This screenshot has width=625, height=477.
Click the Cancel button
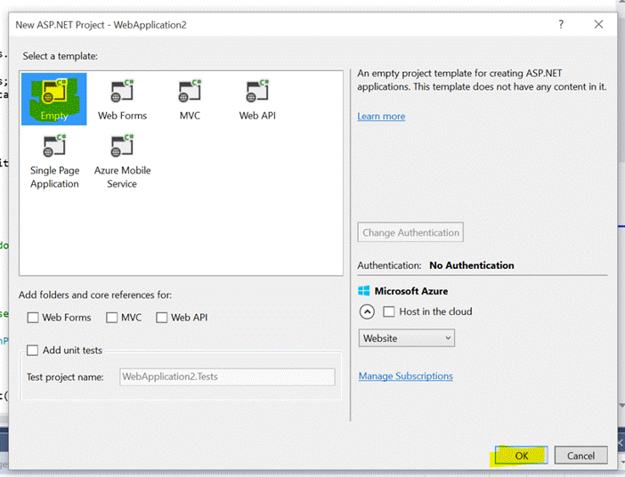[x=580, y=456]
